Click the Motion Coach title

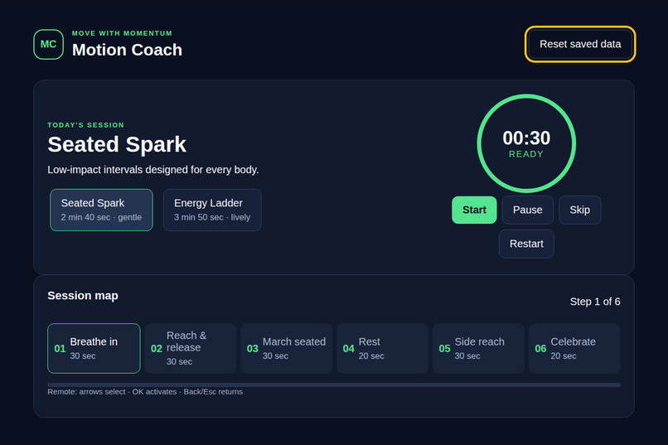tap(127, 50)
